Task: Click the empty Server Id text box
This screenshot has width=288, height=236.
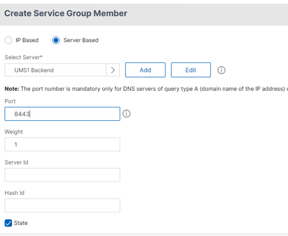Action: [x=62, y=175]
